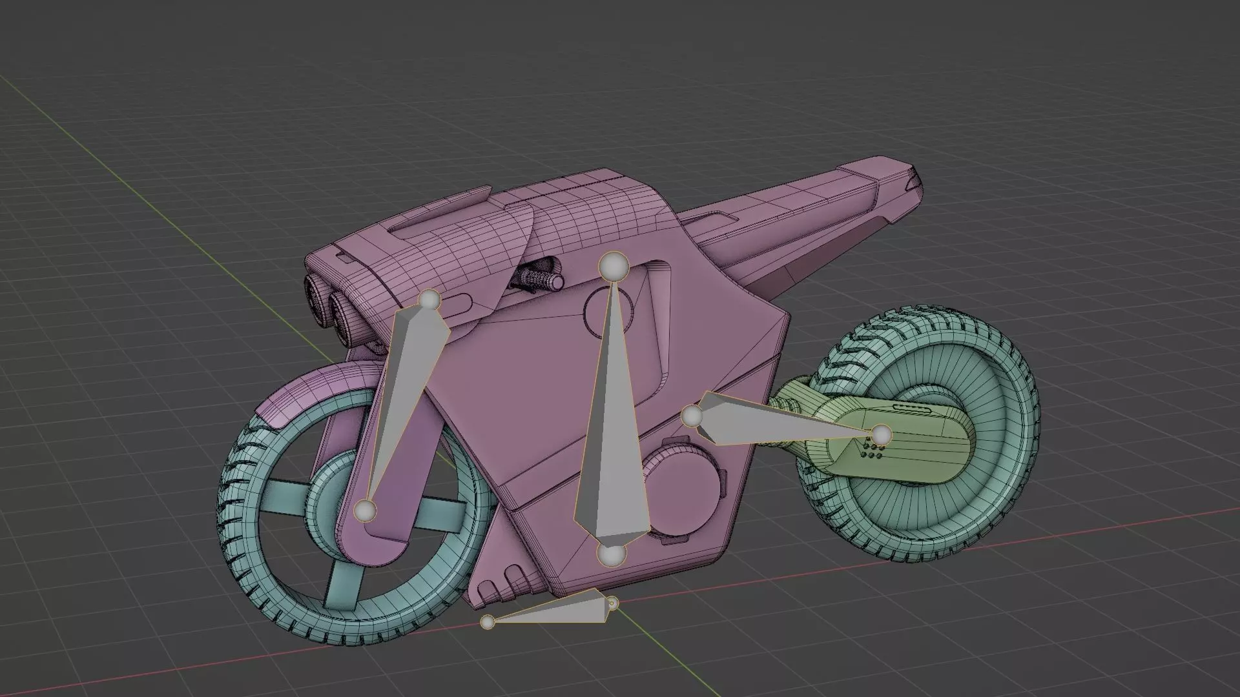Click the swingarm bone joint at the rear wheel hub
The width and height of the screenshot is (1240, 697).
(882, 434)
